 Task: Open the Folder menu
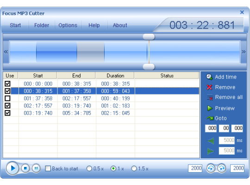coord(42,25)
